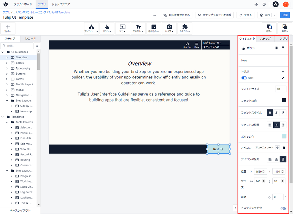The width and height of the screenshot is (293, 214).
Task: Expand the Colors step
Action: tap(7, 63)
